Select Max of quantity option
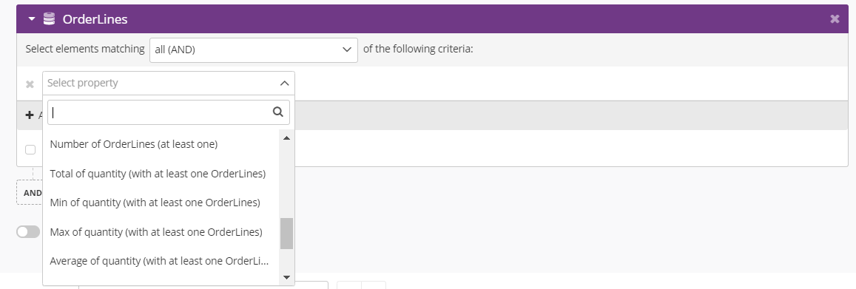Viewport: 856px width, 289px height. [x=156, y=232]
